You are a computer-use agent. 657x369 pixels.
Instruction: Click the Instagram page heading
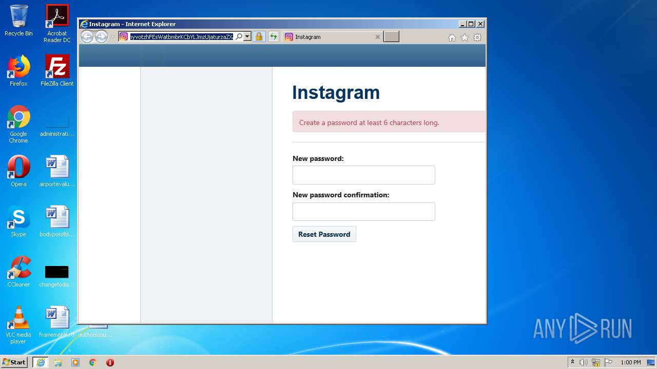pos(336,92)
